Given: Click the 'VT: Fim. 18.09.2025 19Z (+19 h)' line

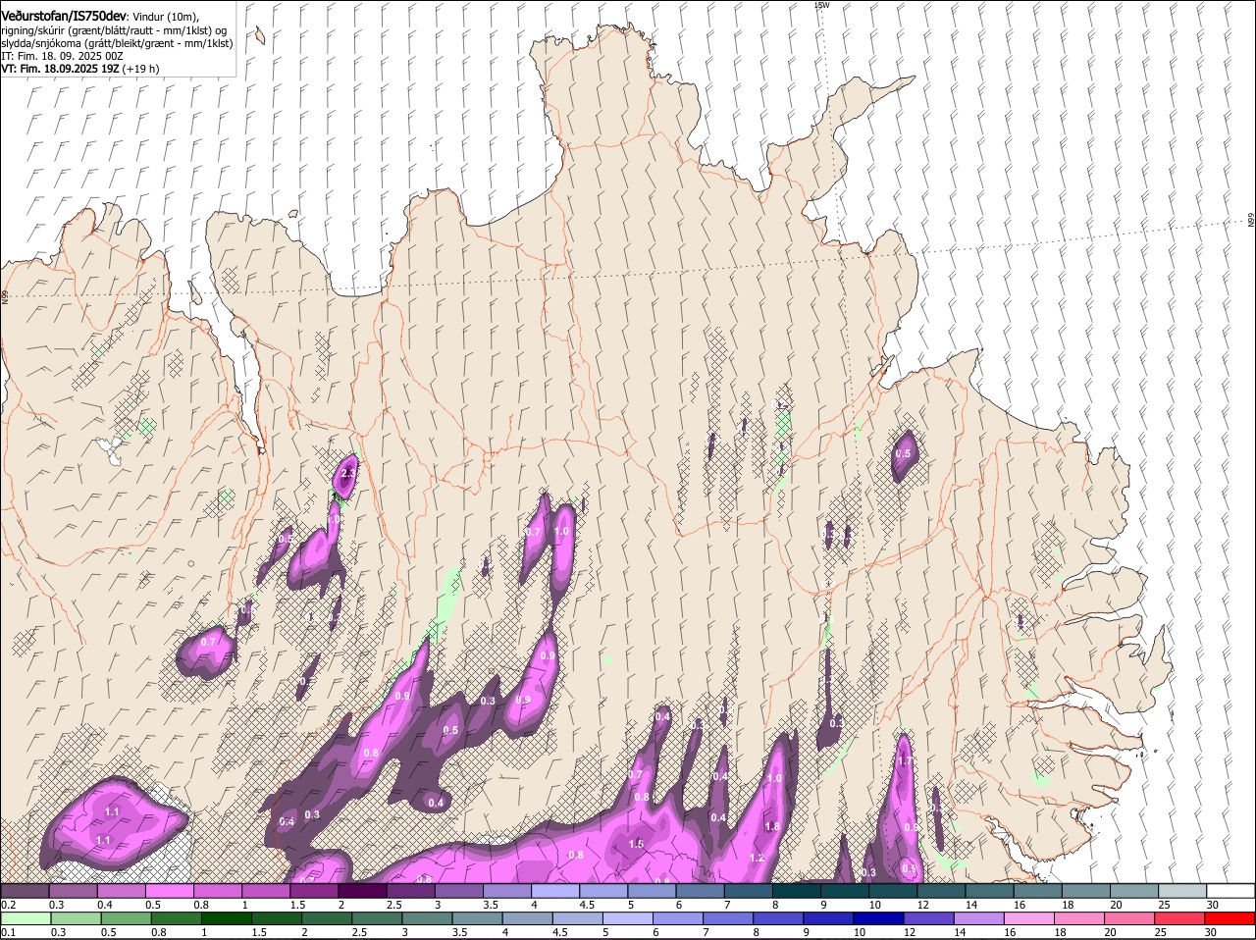Looking at the screenshot, I should point(80,69).
